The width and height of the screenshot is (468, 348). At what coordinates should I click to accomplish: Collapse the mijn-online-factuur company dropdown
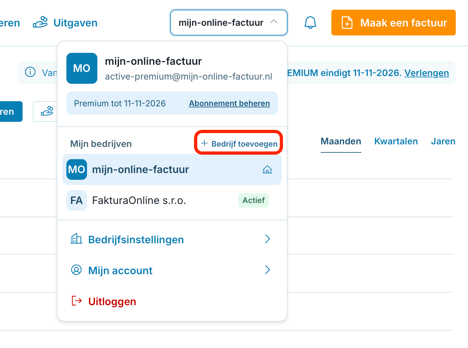[x=229, y=23]
